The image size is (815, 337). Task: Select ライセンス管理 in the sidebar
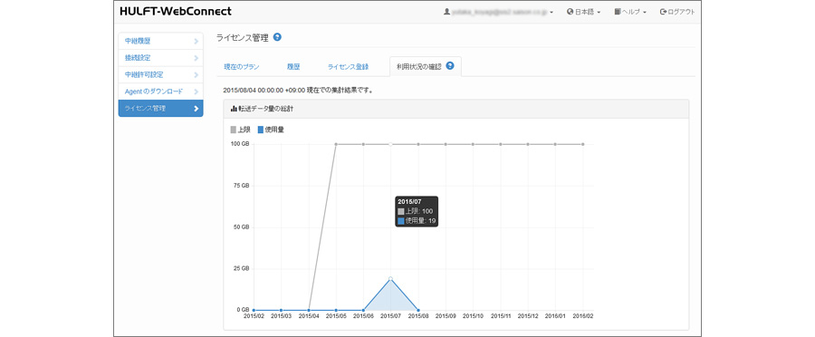coord(160,108)
